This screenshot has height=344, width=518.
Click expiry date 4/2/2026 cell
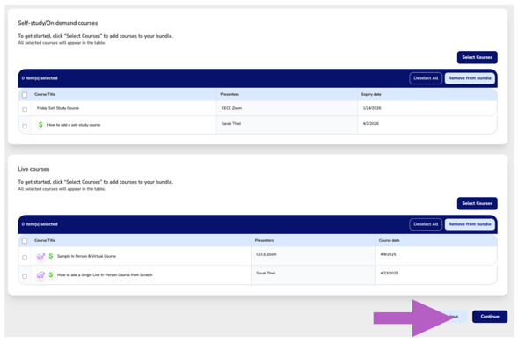point(370,123)
